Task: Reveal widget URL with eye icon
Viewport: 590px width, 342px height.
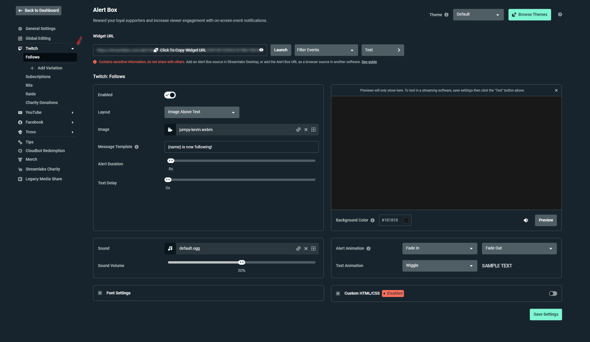Action: [261, 50]
